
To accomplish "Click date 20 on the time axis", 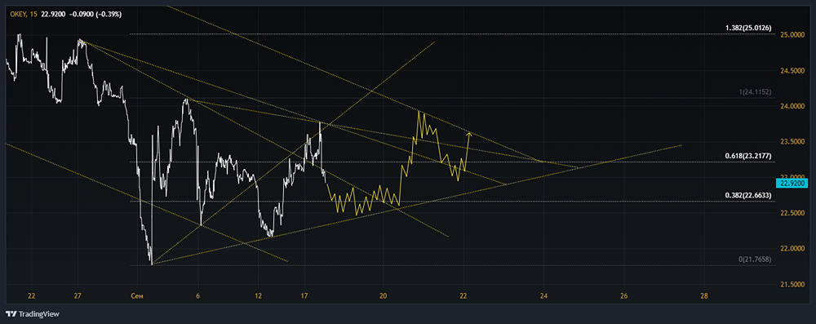I will coord(383,296).
